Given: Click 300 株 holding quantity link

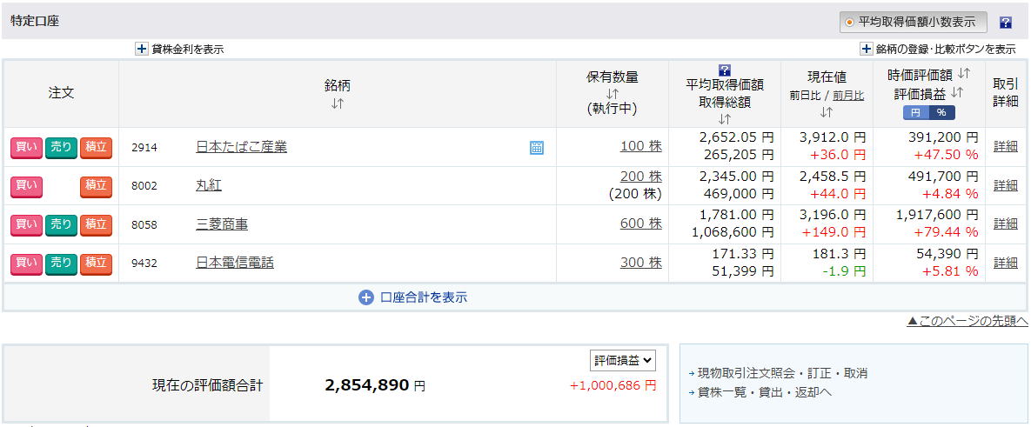Looking at the screenshot, I should [x=641, y=263].
